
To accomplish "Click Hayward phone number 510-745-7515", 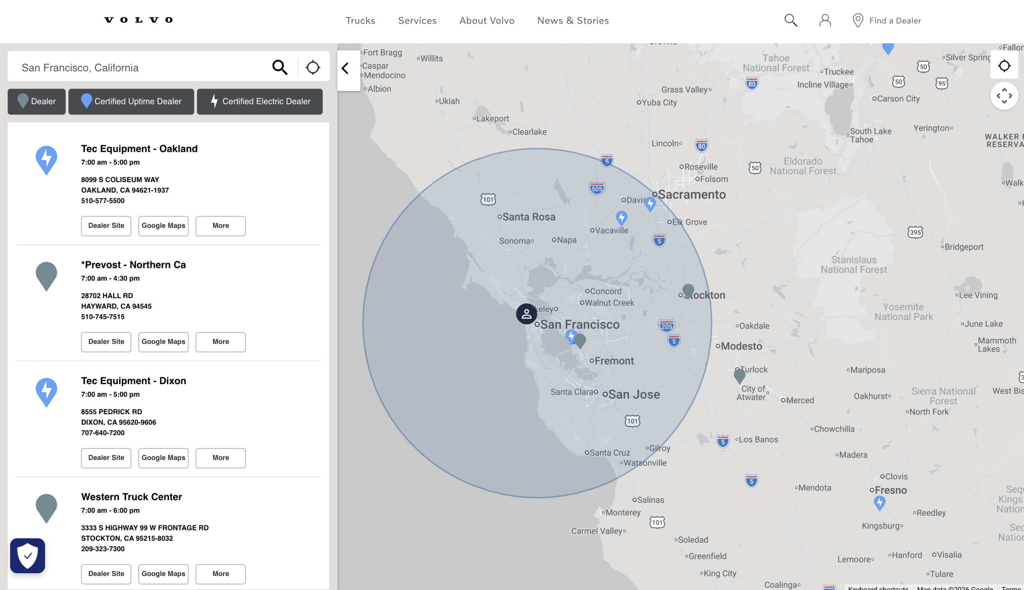I will point(103,317).
